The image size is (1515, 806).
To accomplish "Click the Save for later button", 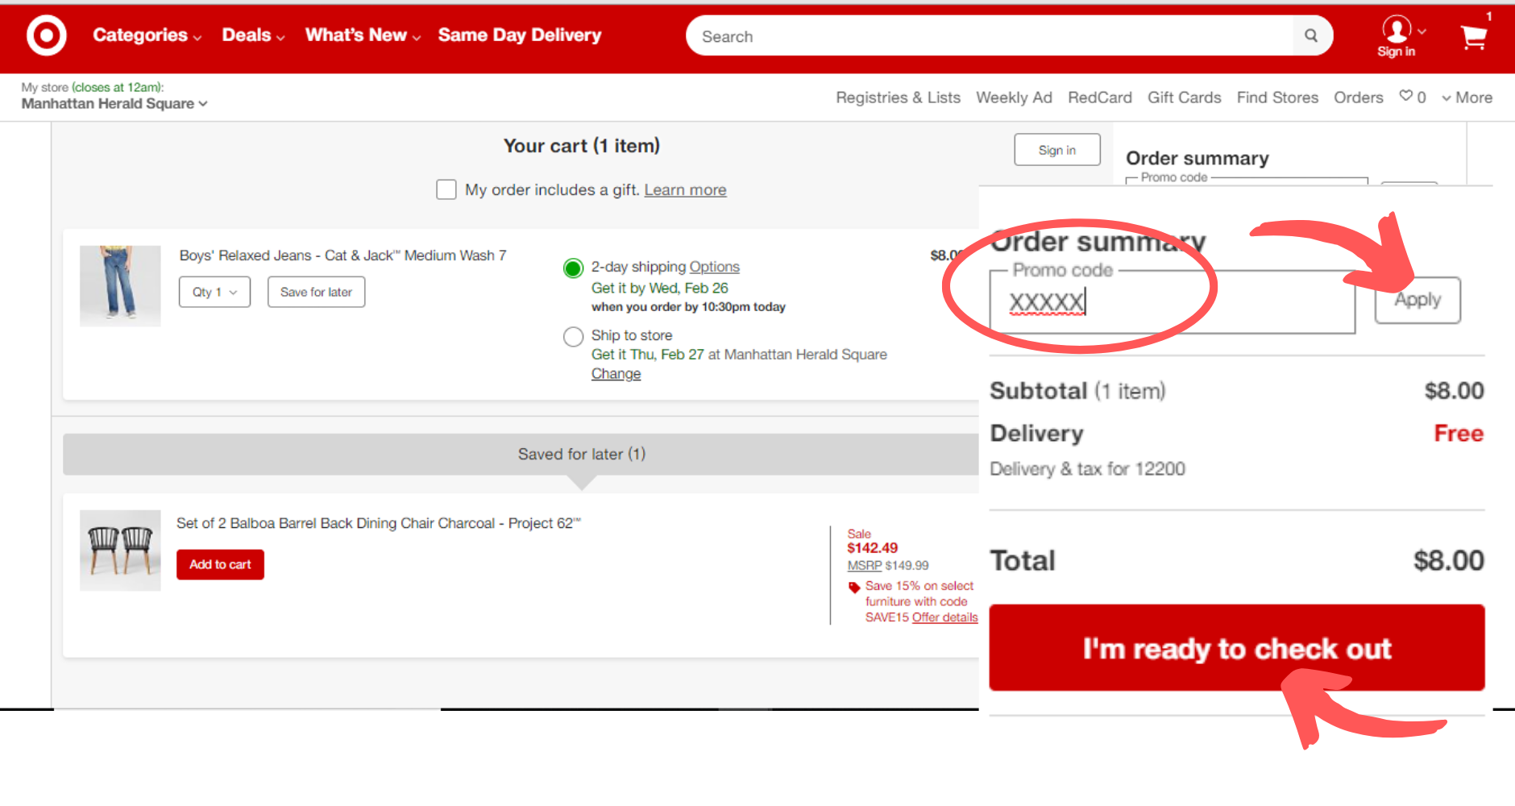I will (x=316, y=292).
